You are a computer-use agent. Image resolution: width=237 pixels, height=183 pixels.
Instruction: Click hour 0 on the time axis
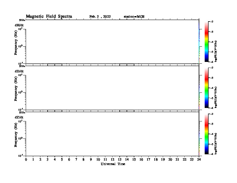click(x=26, y=160)
